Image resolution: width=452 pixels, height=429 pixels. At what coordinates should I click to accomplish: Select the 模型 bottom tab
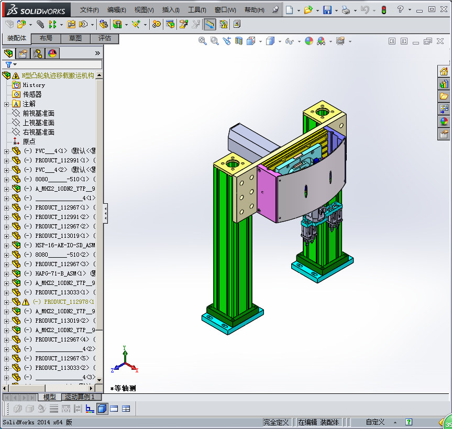point(50,397)
